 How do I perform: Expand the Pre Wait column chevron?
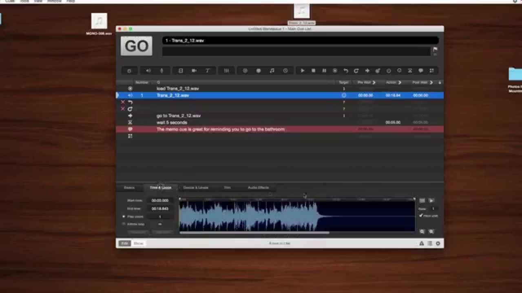click(x=374, y=83)
